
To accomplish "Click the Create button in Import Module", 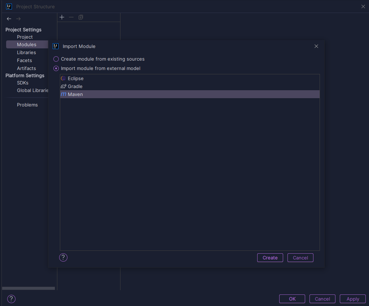I will pyautogui.click(x=270, y=258).
